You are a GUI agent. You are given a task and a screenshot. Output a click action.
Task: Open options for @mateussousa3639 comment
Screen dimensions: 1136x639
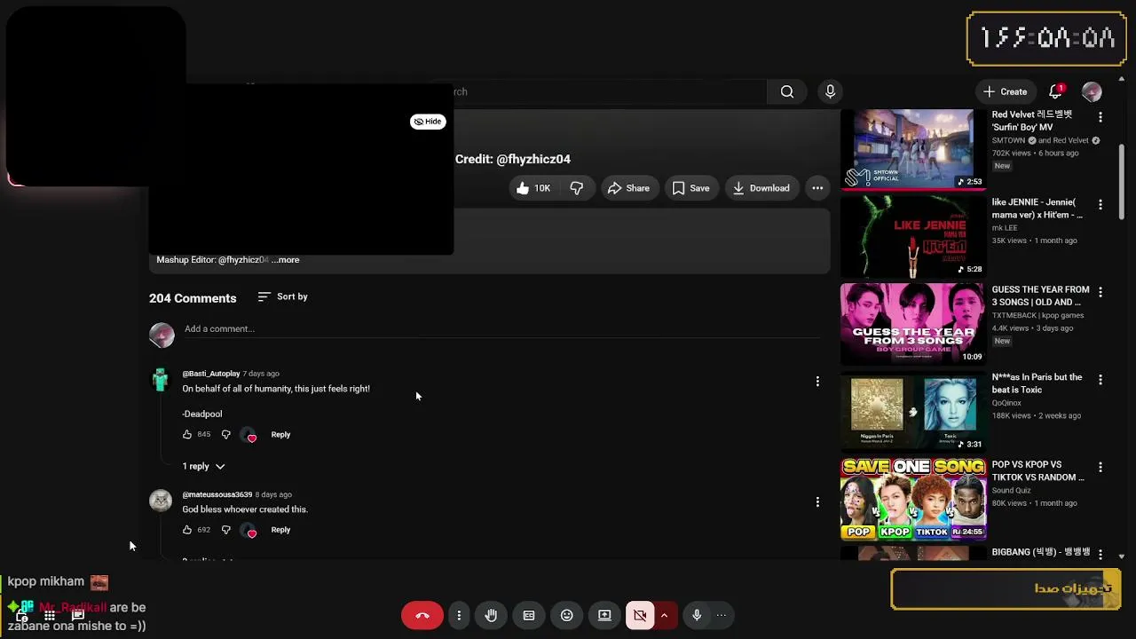click(817, 502)
